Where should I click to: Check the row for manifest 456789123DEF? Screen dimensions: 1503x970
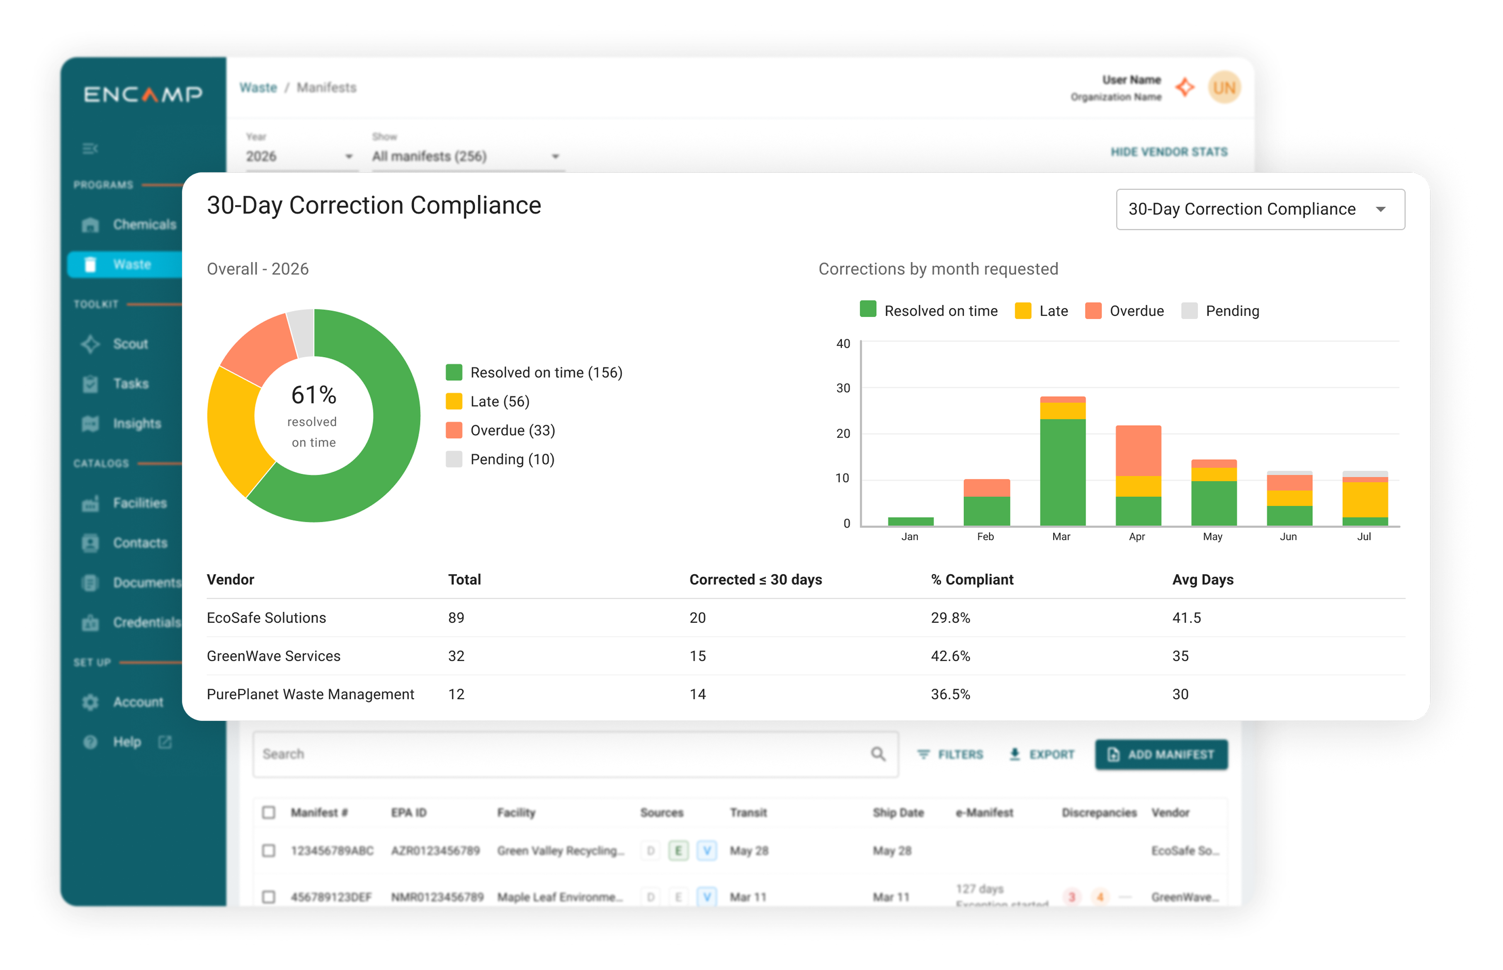[x=269, y=897]
